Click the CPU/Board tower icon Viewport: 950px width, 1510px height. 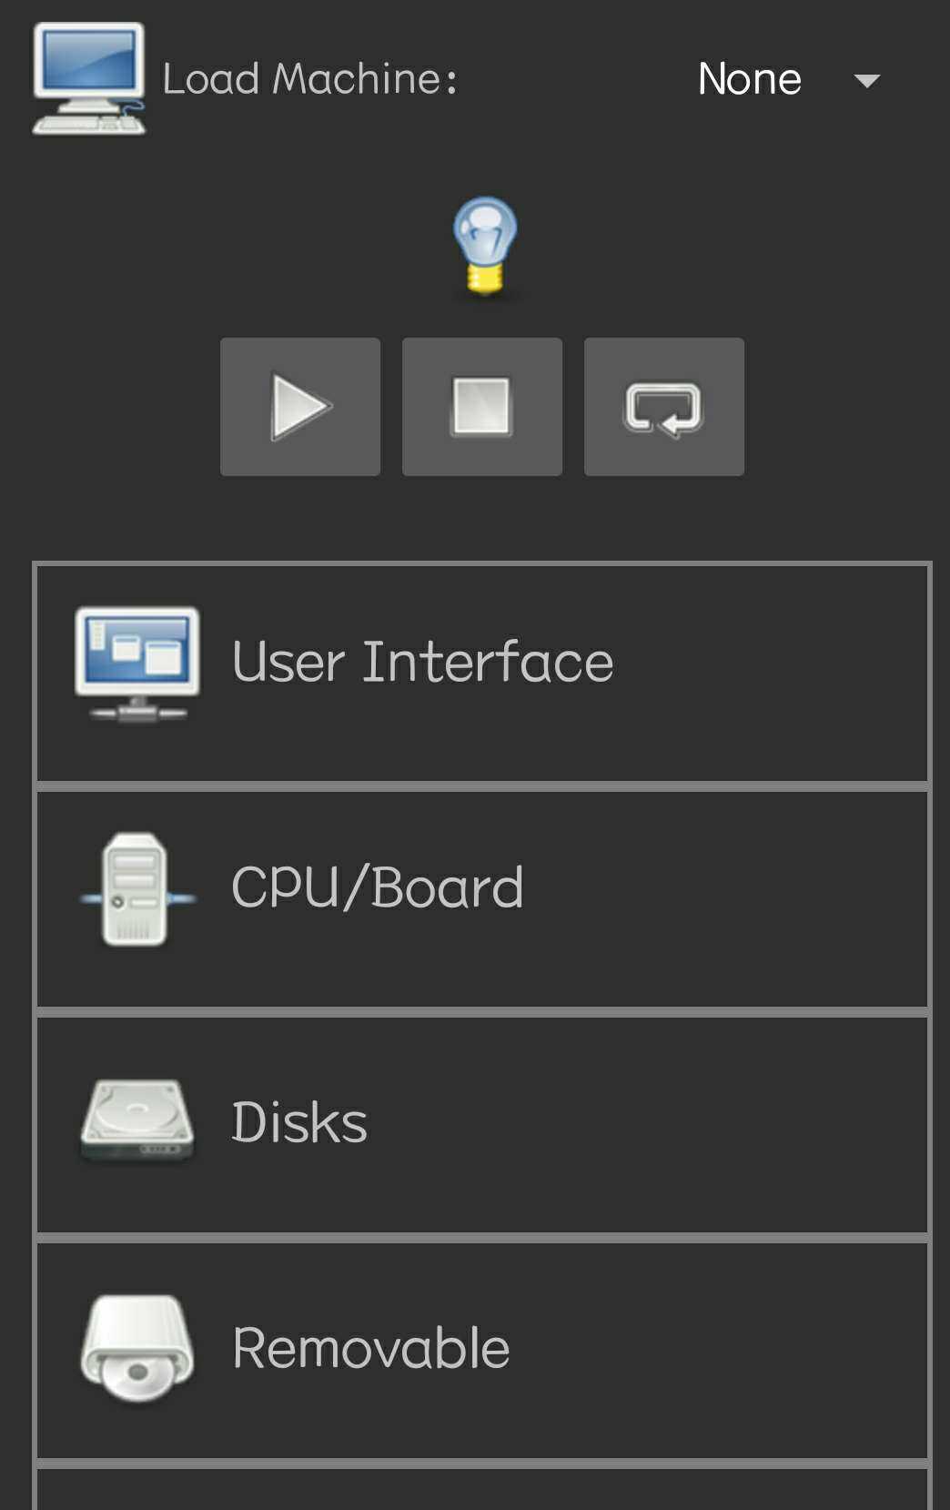click(x=136, y=889)
